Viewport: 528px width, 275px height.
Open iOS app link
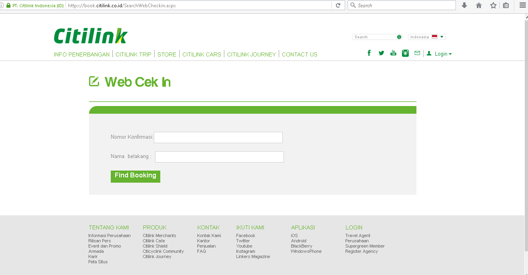tap(294, 235)
